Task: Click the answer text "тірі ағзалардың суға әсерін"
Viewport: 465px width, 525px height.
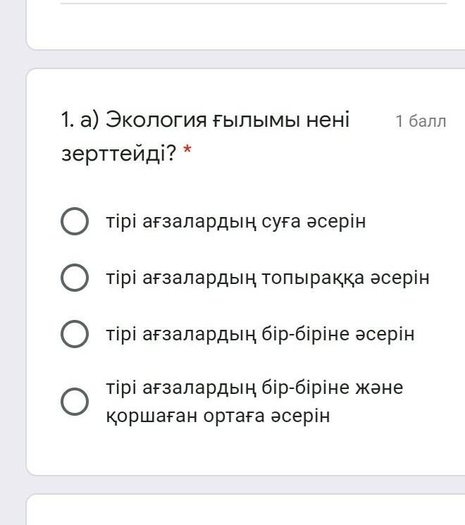Action: coord(236,221)
